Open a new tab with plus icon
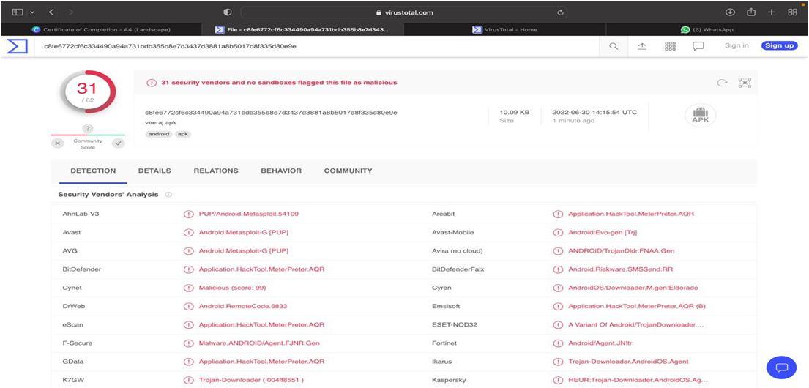 [x=772, y=12]
